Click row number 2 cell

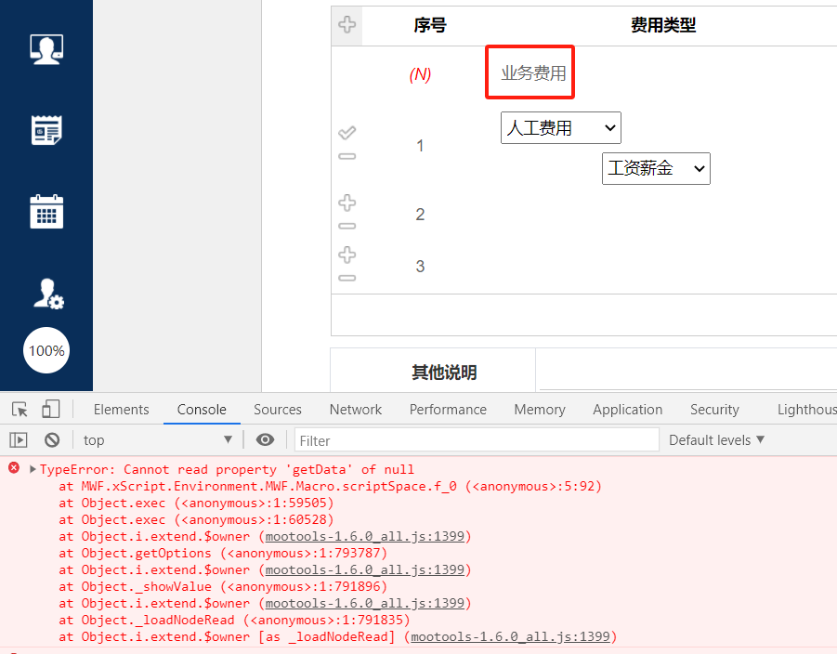click(x=420, y=214)
